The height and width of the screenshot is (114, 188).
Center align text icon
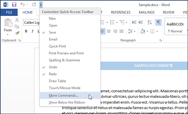pos(109,32)
